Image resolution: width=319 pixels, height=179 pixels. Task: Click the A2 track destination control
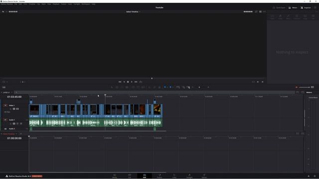(5, 129)
